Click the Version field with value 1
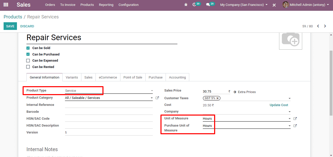The image size is (333, 157). click(x=109, y=132)
